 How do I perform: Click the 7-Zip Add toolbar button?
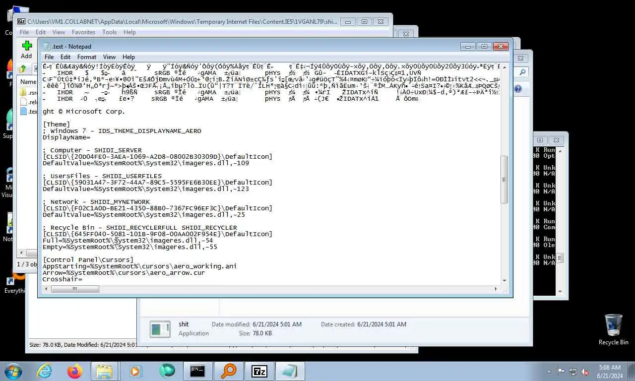(26, 50)
